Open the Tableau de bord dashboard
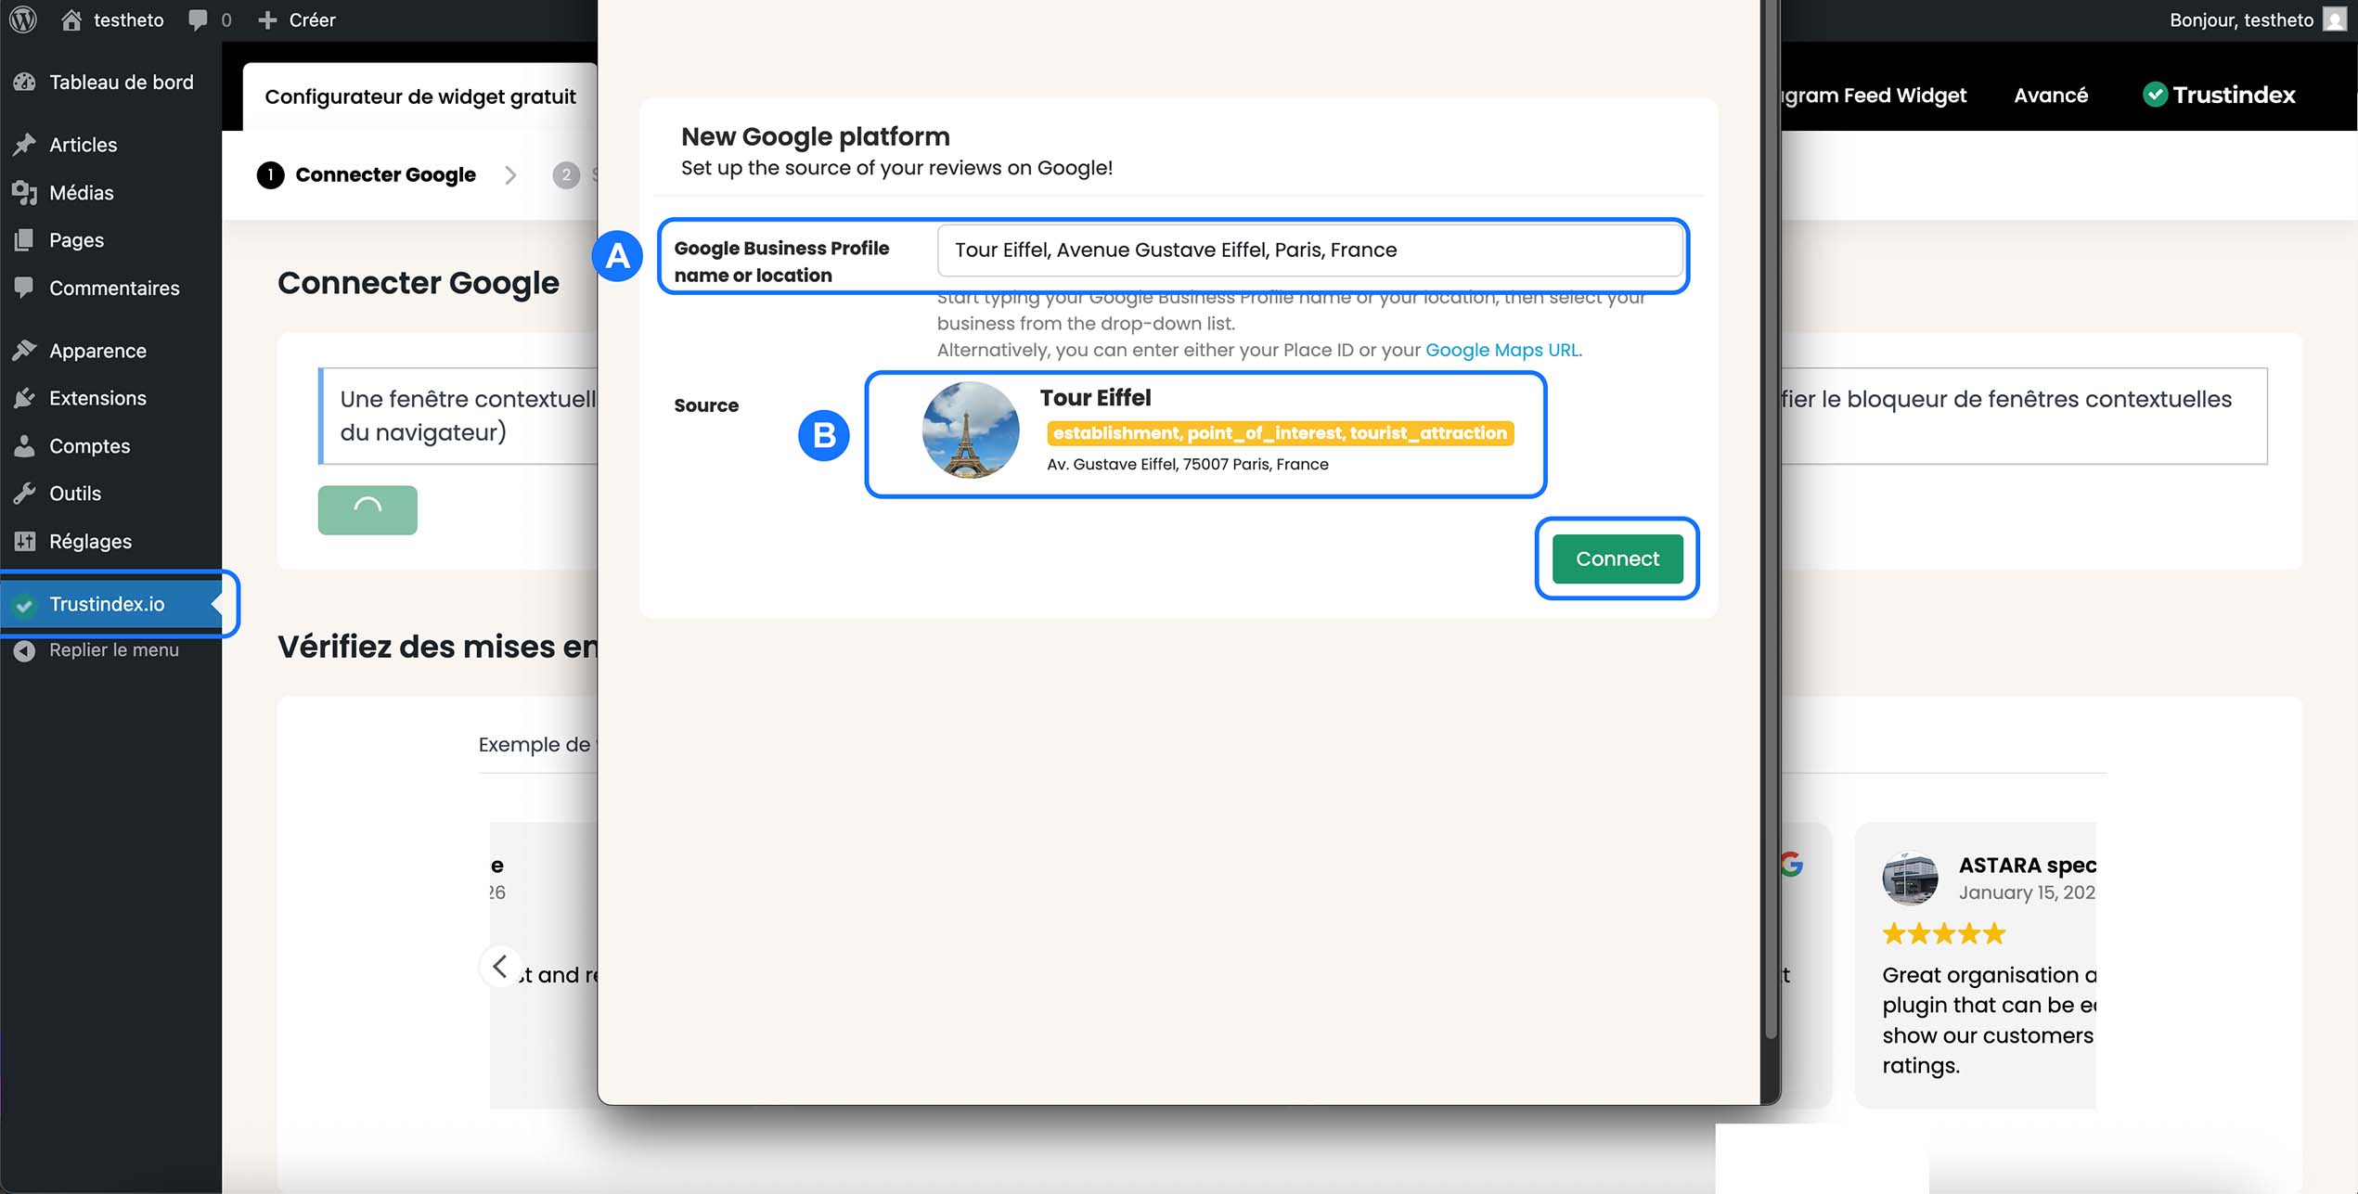Image resolution: width=2358 pixels, height=1194 pixels. pos(121,82)
